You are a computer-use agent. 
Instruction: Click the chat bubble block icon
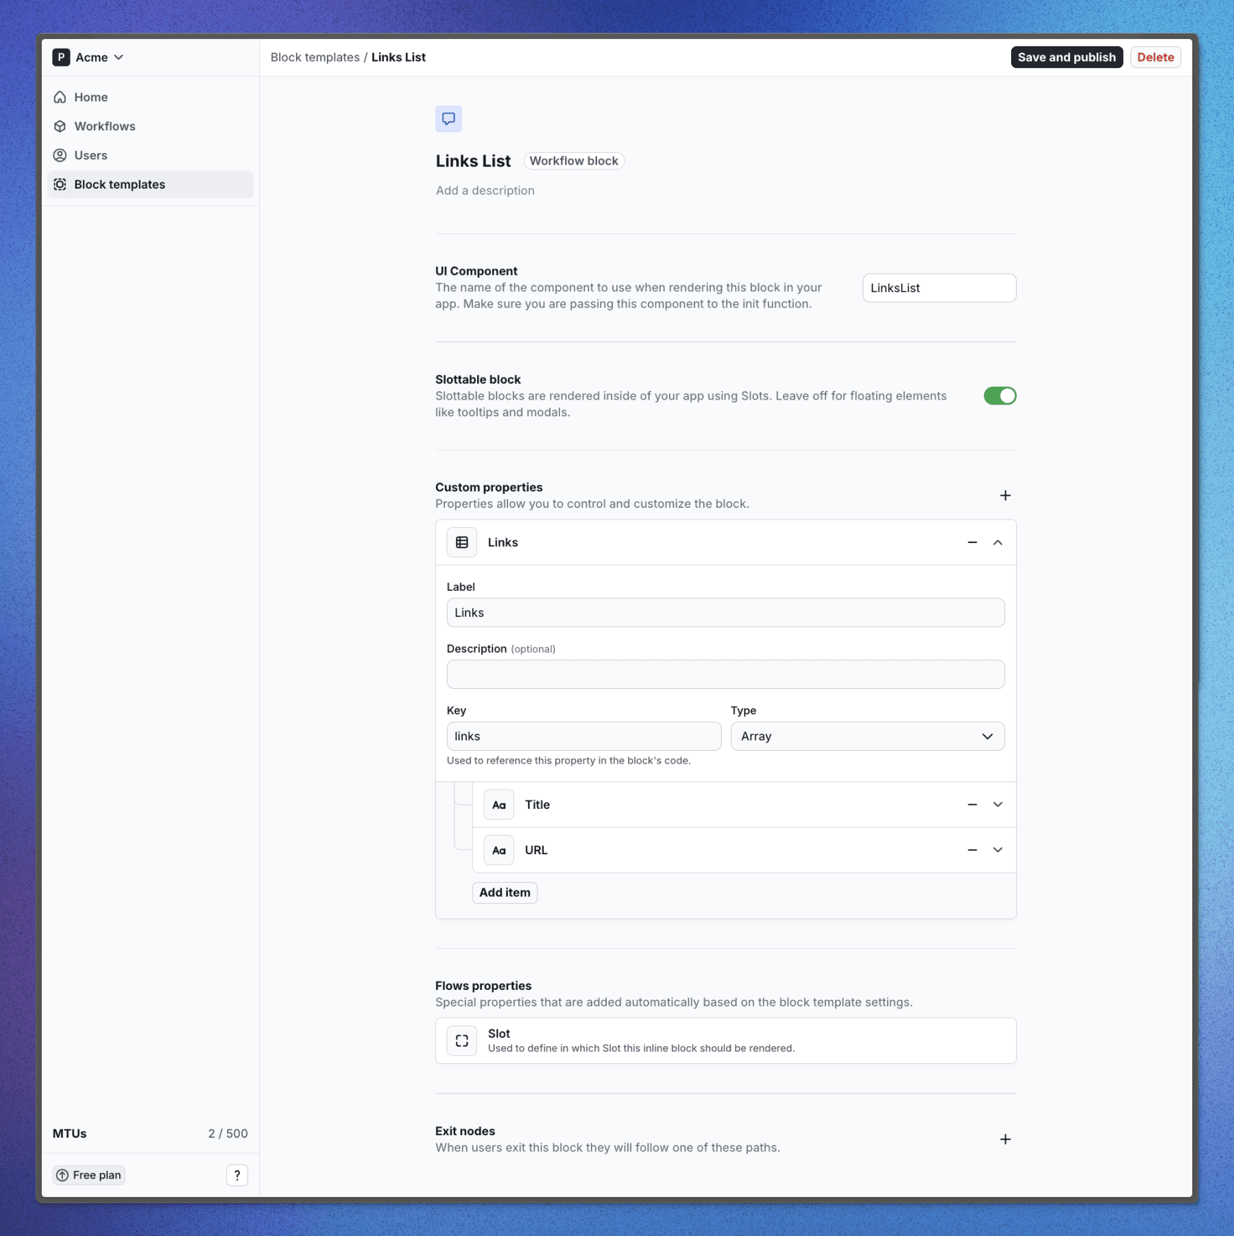pyautogui.click(x=449, y=119)
